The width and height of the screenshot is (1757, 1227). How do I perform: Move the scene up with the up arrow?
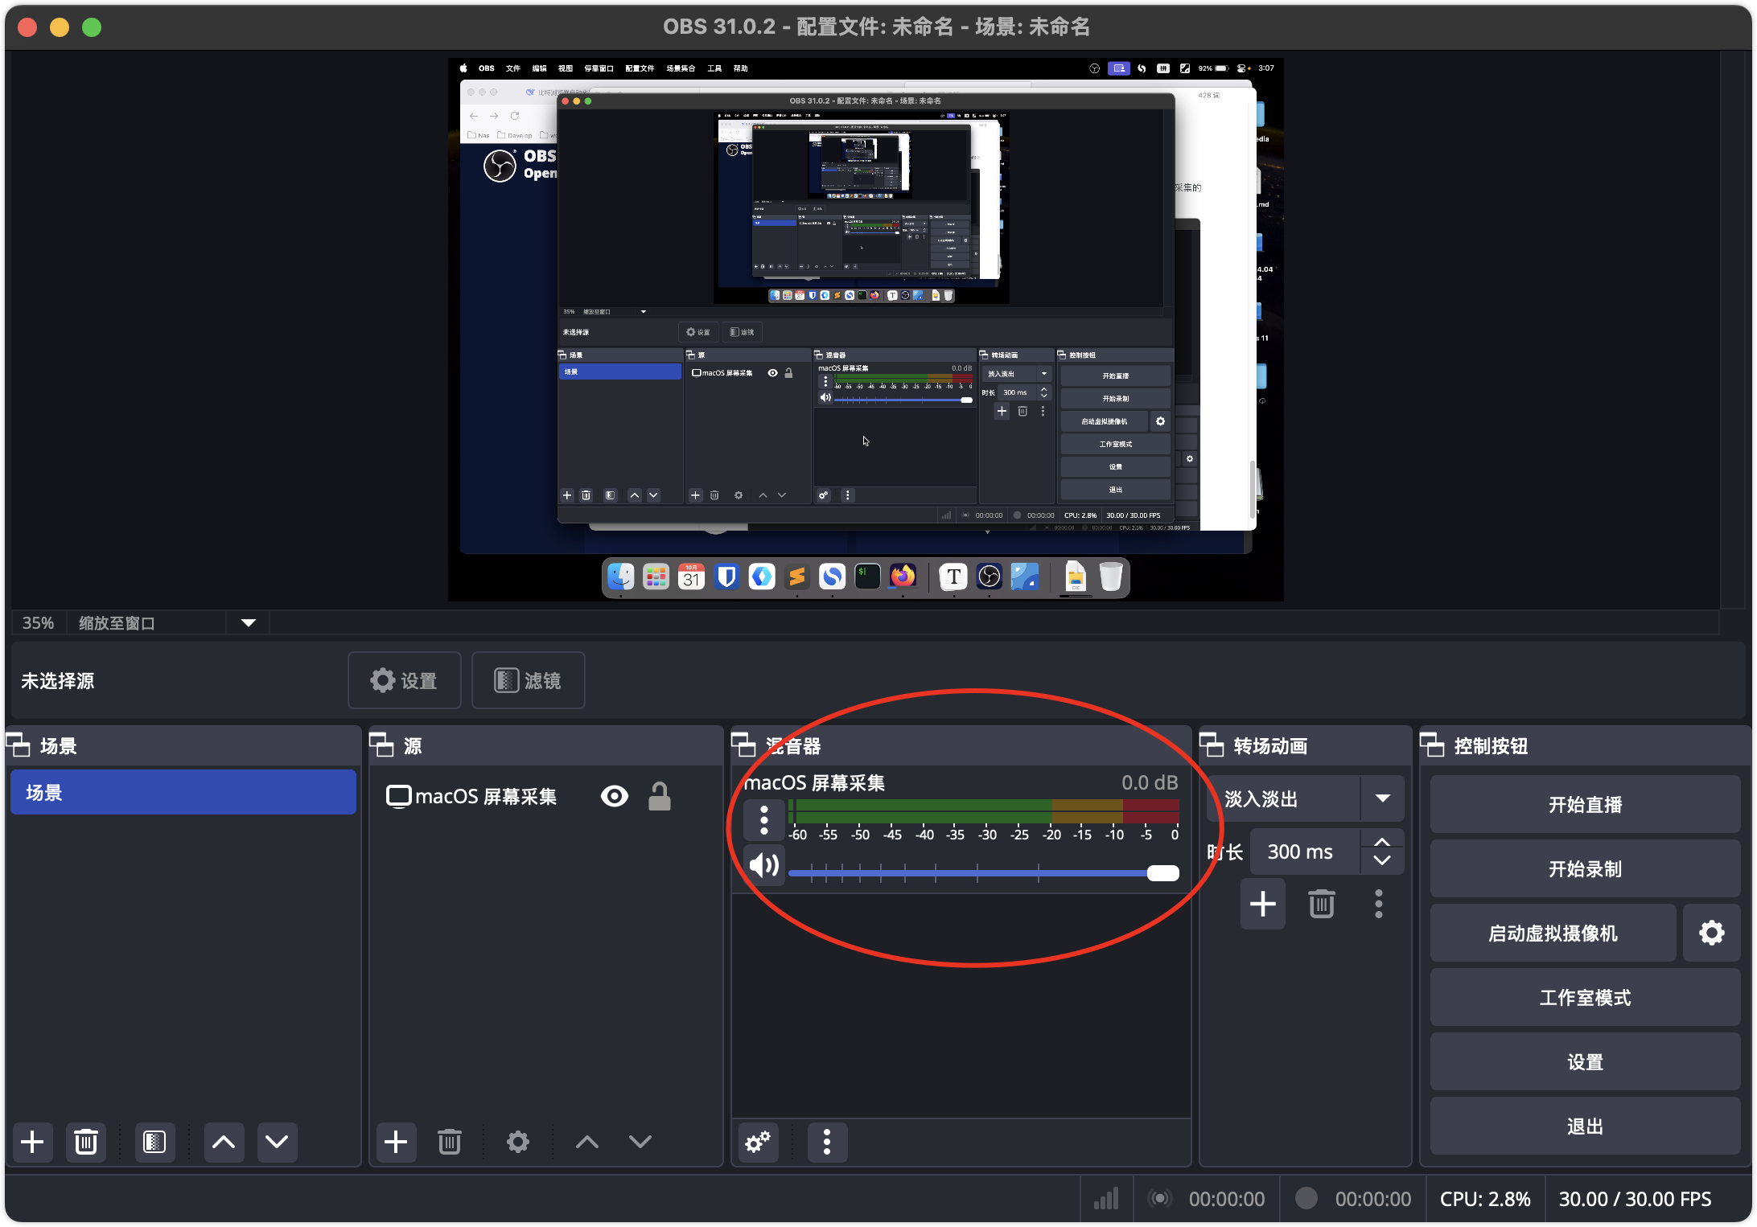coord(224,1142)
